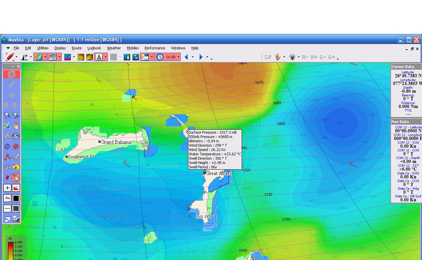This screenshot has height=260, width=422.
Task: Select the crossed bones delete tool
Action: [x=7, y=167]
